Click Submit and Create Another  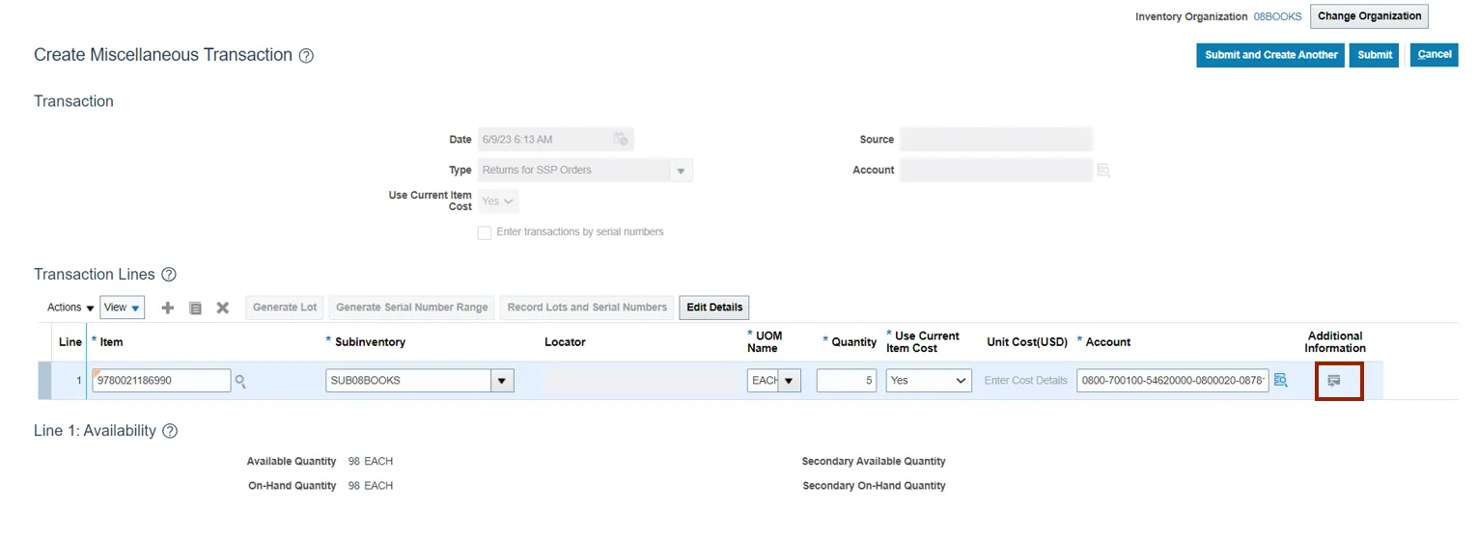point(1270,55)
